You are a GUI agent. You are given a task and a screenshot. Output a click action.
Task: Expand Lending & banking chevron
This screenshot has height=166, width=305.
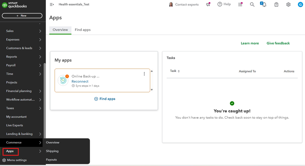point(40,134)
